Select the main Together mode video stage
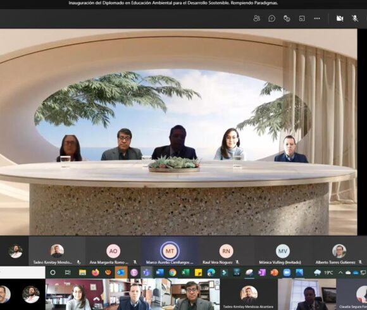Image resolution: width=367 pixels, height=310 pixels. (178, 132)
